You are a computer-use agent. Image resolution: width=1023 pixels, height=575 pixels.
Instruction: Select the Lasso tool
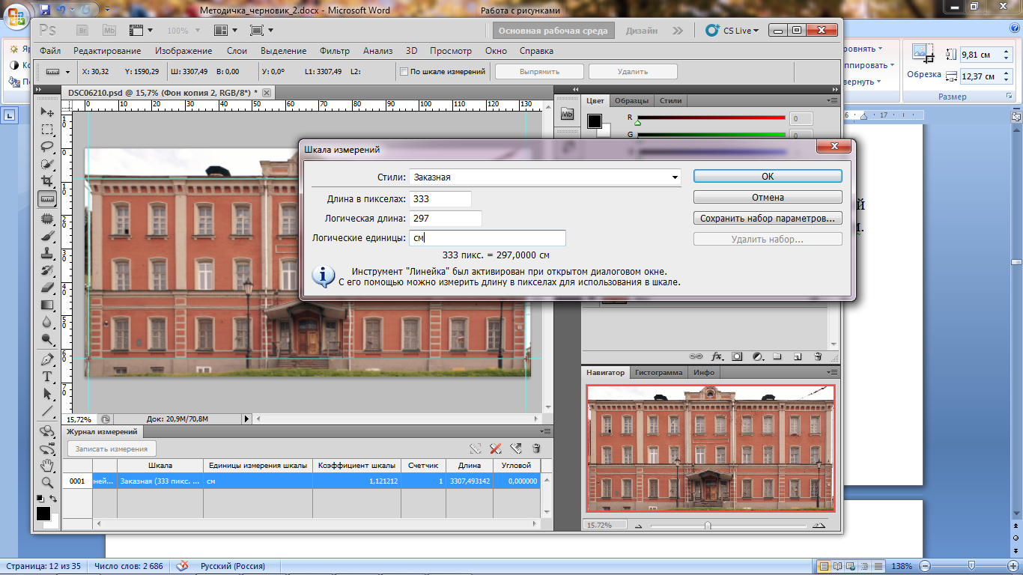click(x=47, y=147)
